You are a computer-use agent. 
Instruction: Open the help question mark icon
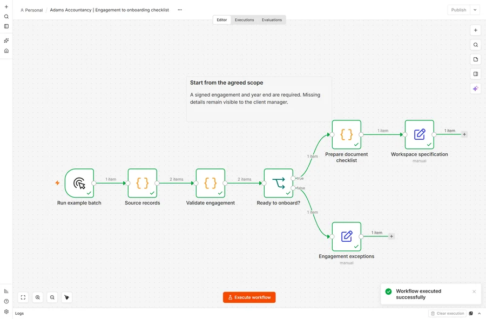tap(6, 301)
